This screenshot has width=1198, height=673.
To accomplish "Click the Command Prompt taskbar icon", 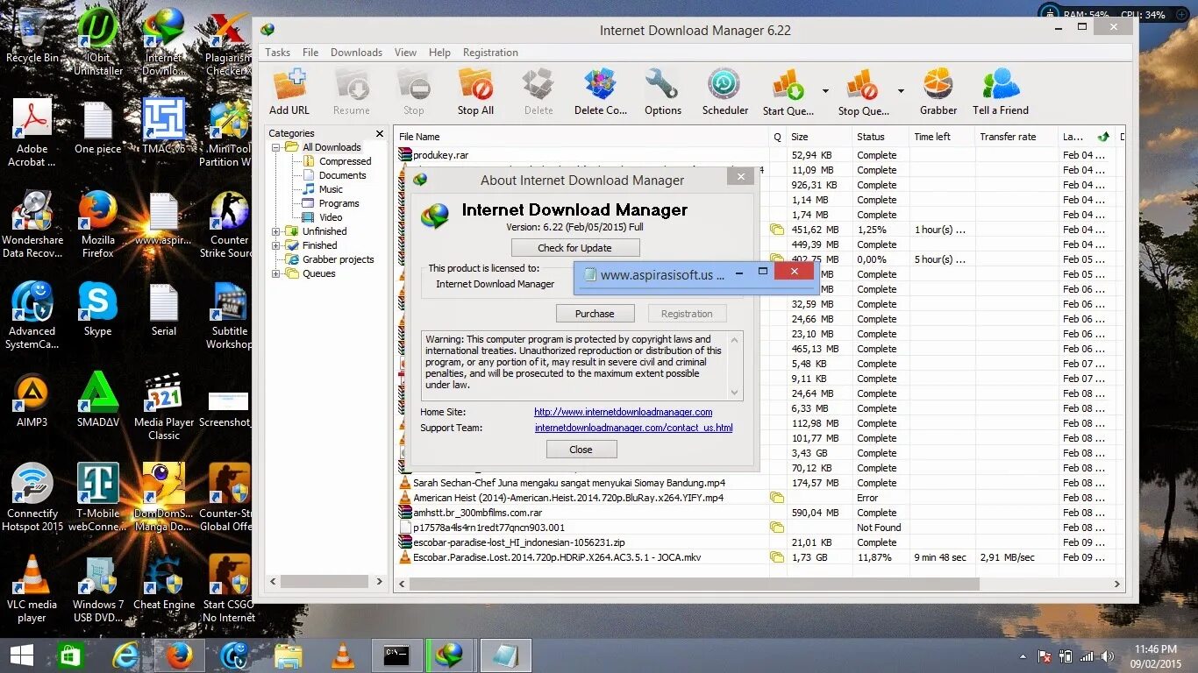I will click(396, 655).
